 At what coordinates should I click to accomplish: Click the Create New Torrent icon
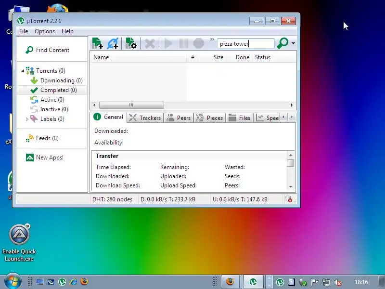[131, 43]
